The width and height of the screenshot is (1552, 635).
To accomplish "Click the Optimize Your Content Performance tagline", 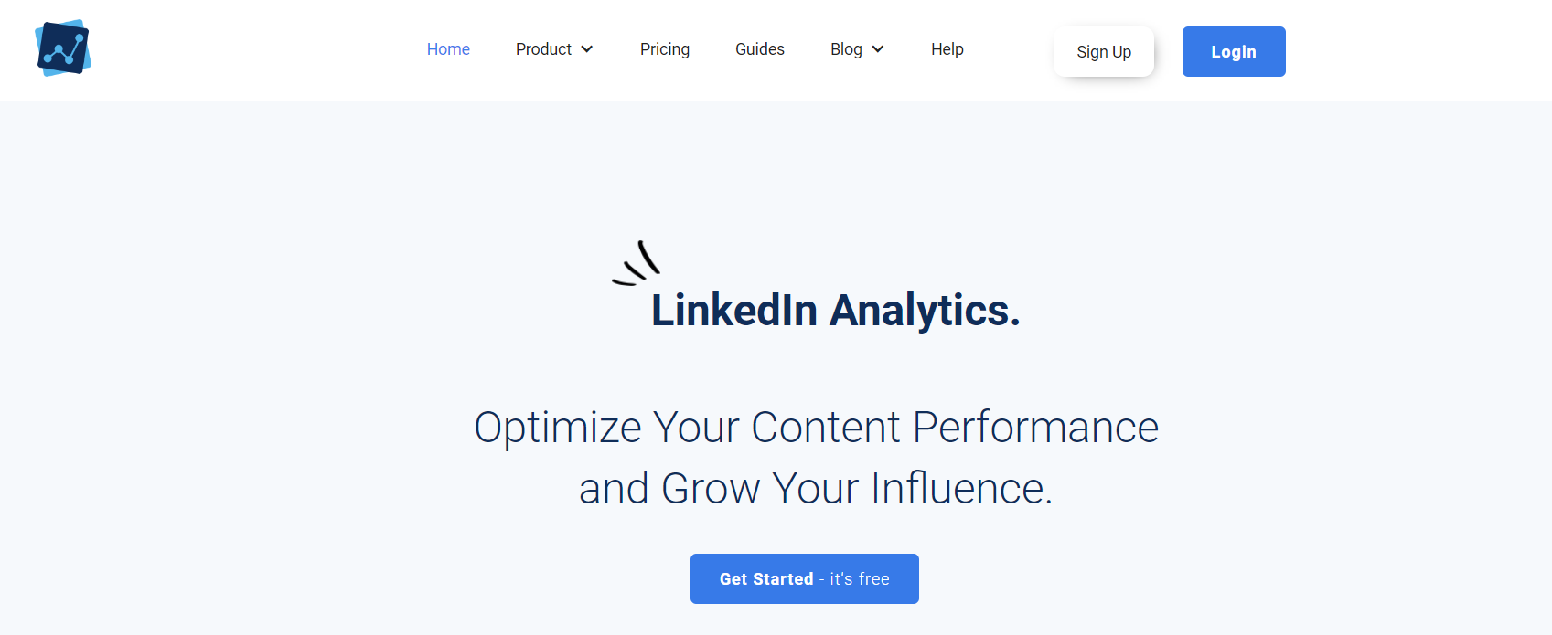I will [817, 428].
